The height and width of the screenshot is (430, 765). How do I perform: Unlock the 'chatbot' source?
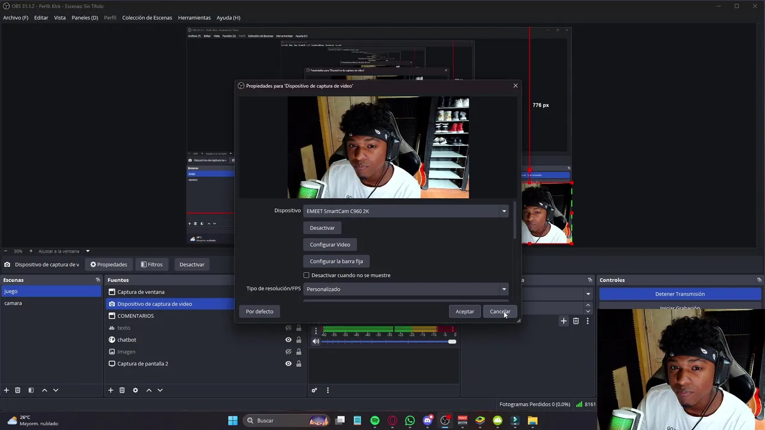tap(299, 340)
